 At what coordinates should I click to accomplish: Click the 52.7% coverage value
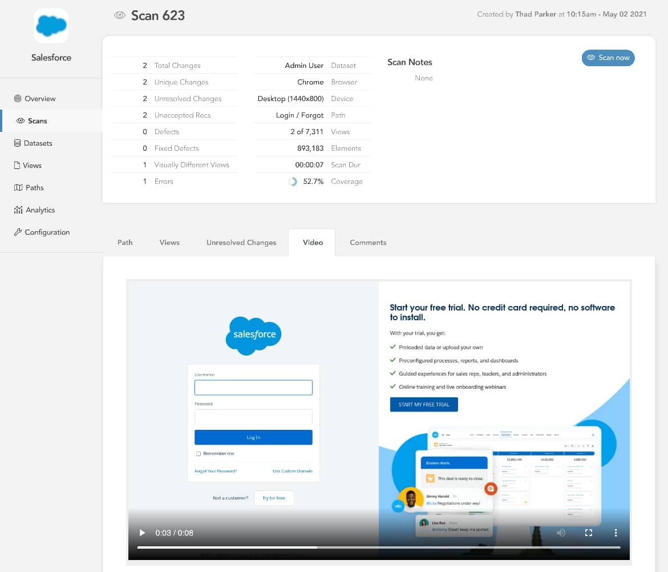pyautogui.click(x=313, y=182)
